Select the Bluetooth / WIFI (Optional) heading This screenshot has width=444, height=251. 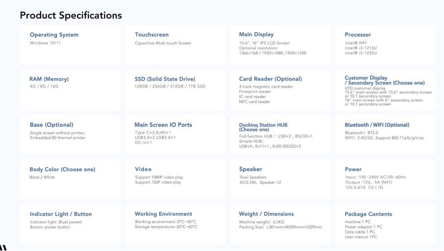click(377, 125)
